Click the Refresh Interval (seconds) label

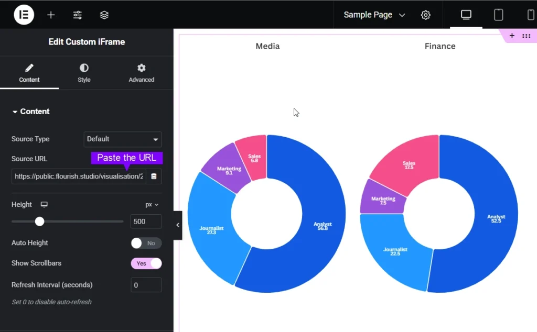(x=52, y=285)
